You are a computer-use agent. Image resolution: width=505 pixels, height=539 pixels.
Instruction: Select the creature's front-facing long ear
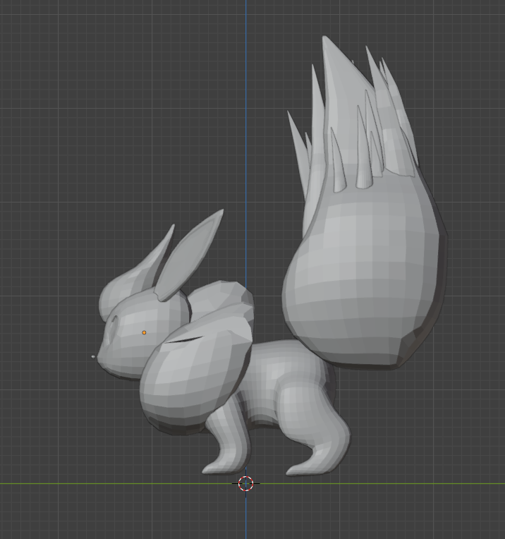tap(190, 255)
